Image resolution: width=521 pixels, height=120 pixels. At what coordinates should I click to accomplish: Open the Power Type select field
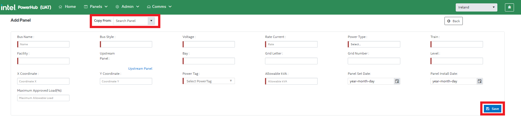[374, 44]
